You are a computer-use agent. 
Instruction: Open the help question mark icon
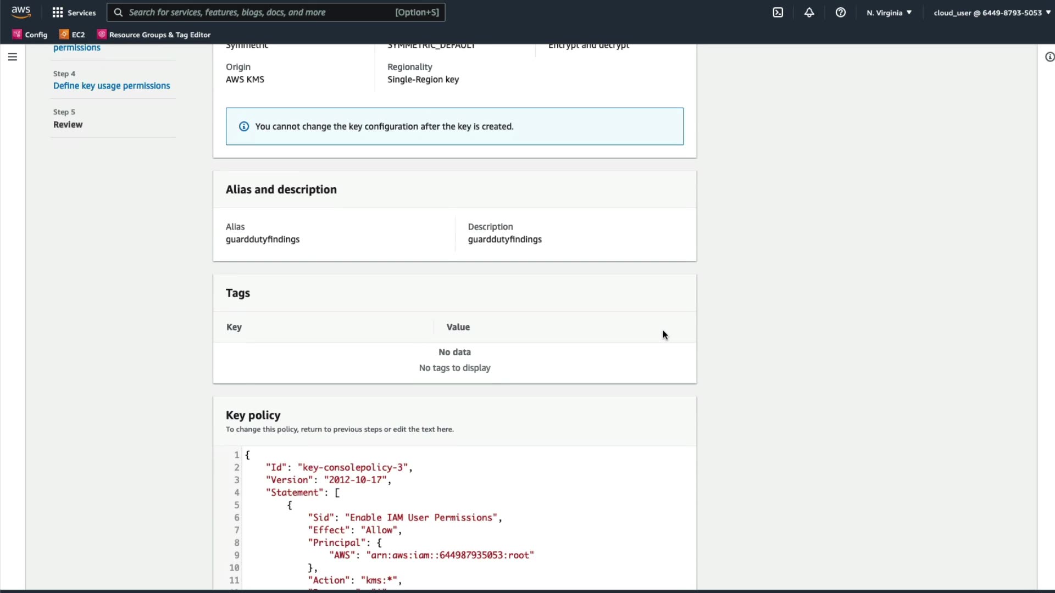840,12
